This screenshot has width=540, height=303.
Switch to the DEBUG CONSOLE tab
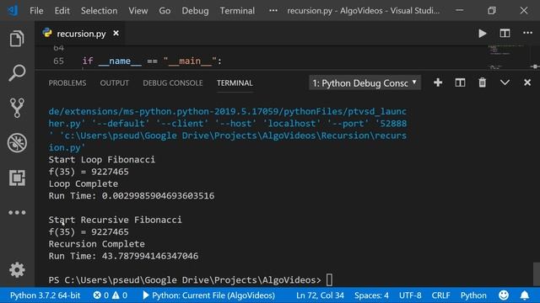click(x=172, y=83)
